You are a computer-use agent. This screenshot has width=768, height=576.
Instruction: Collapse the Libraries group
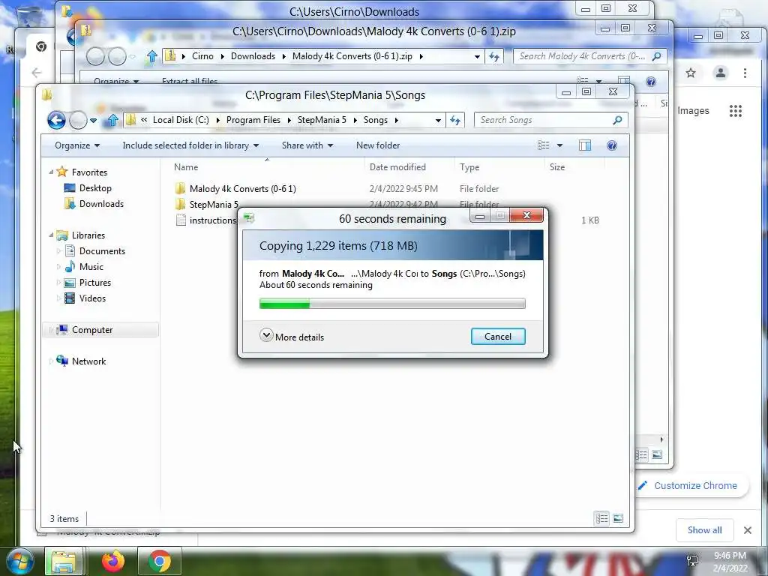tap(52, 235)
